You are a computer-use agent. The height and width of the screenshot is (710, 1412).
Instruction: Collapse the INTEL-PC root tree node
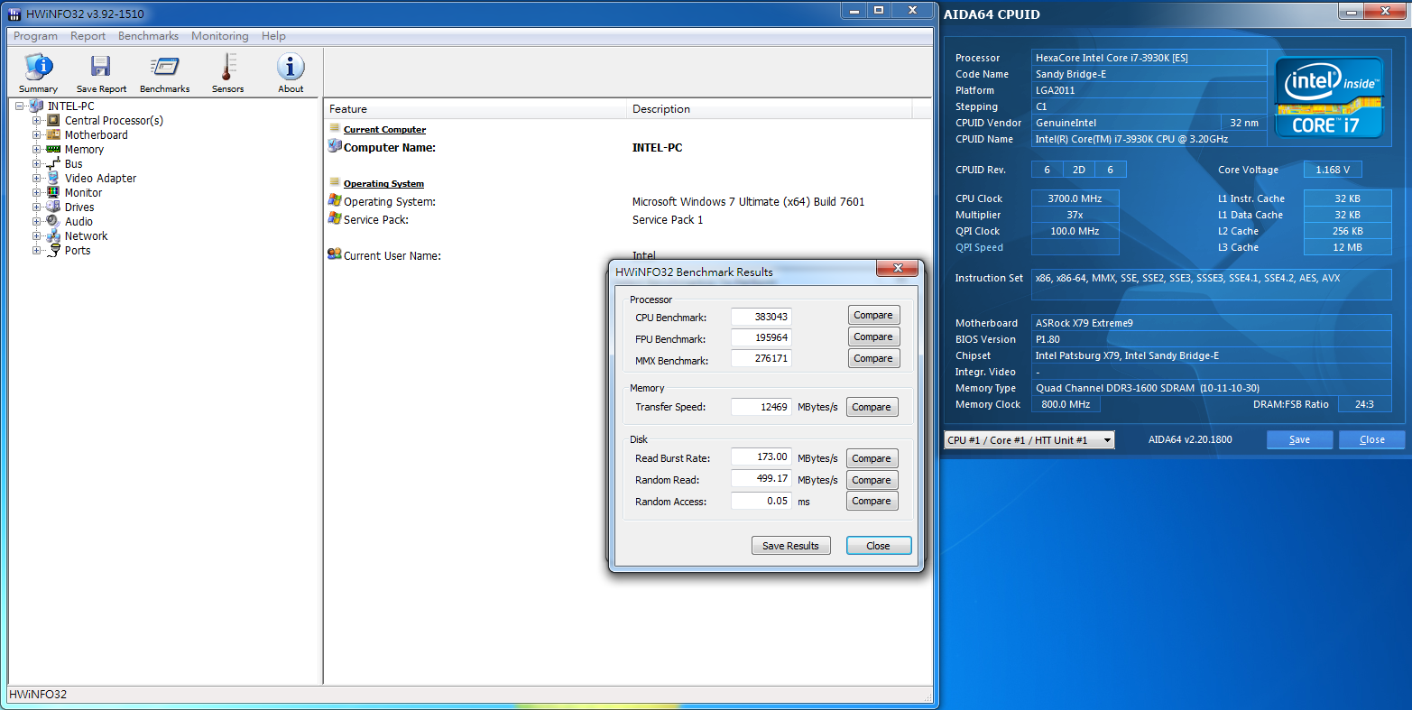(x=20, y=106)
